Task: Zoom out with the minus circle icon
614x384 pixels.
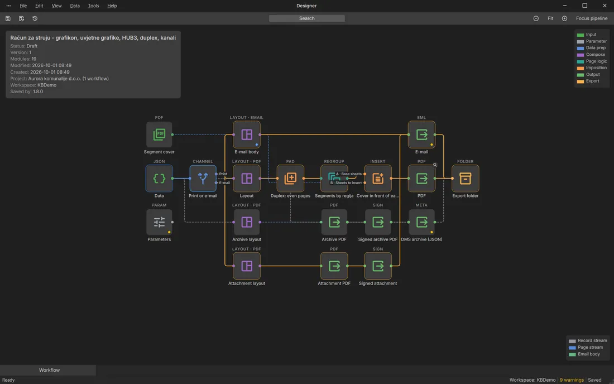Action: 536,18
